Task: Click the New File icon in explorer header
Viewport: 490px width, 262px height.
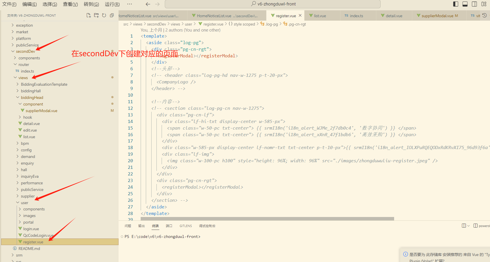Action: coord(89,15)
